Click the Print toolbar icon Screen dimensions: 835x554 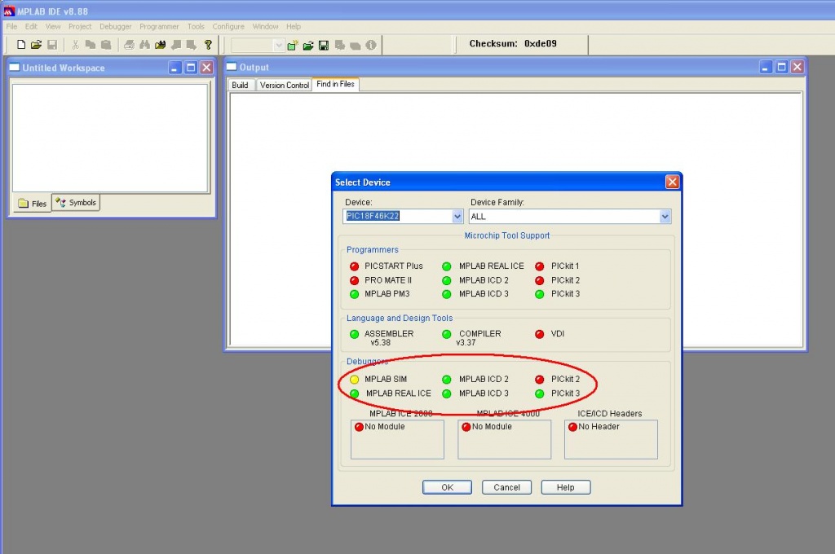[129, 45]
